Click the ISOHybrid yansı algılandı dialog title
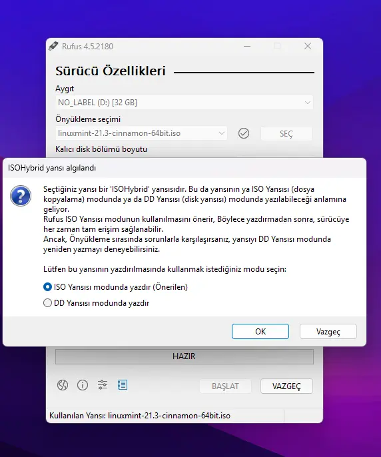 (x=52, y=168)
